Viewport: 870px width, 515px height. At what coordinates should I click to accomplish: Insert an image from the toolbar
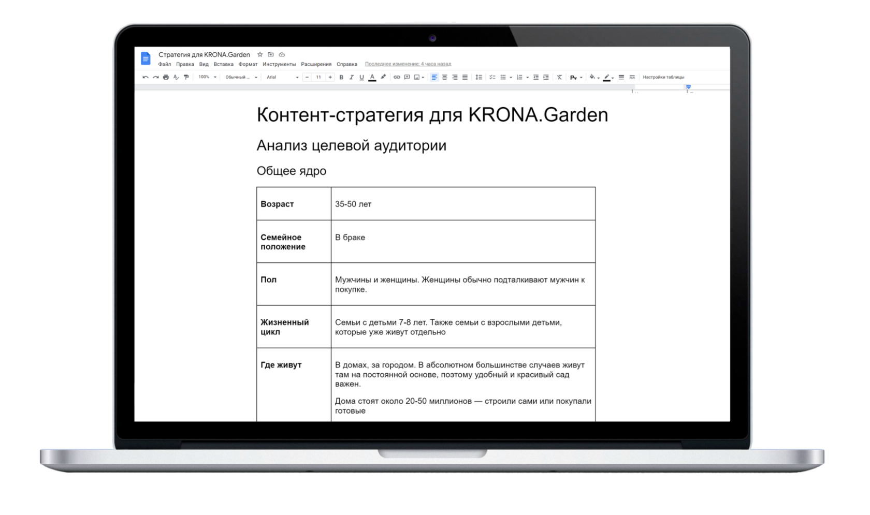[x=417, y=77]
